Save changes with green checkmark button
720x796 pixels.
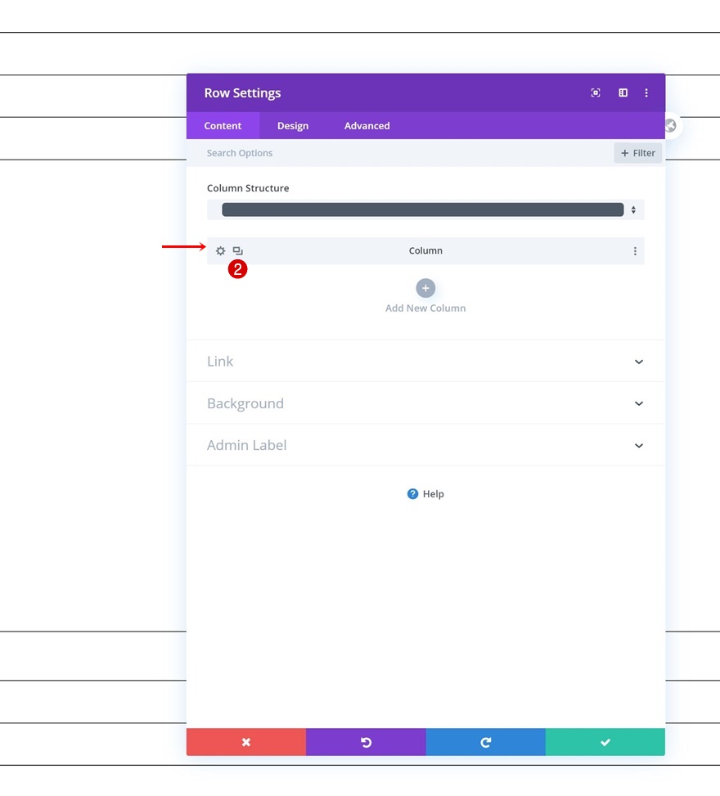[x=605, y=742]
